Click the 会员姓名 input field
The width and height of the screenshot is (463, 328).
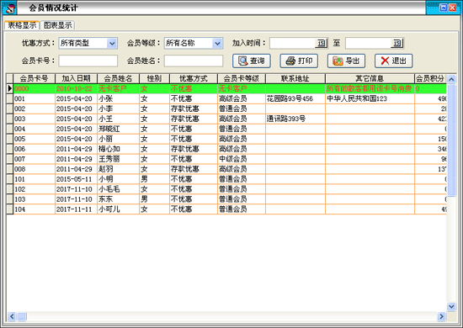click(194, 61)
